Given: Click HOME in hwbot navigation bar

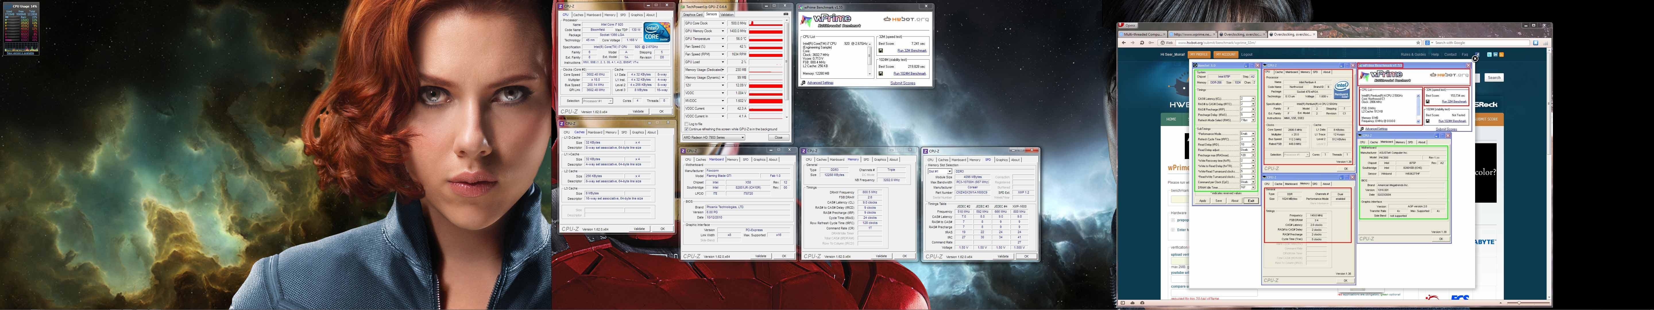Looking at the screenshot, I should point(1171,119).
